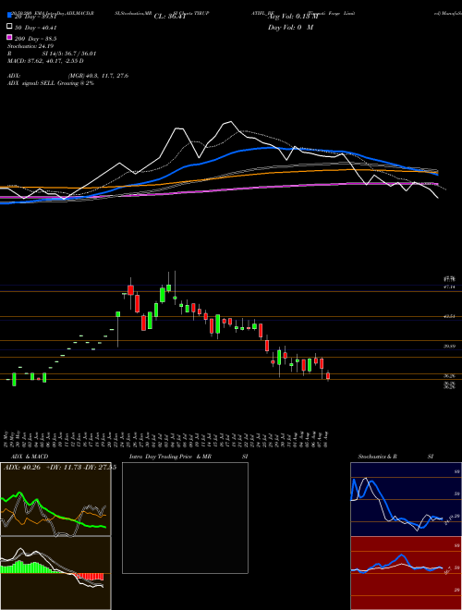Click the 39.89 price level label
This screenshot has height=610, width=462.
(450, 346)
